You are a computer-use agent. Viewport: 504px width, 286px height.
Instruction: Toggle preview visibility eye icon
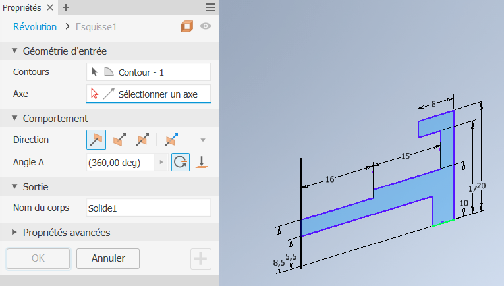click(206, 27)
